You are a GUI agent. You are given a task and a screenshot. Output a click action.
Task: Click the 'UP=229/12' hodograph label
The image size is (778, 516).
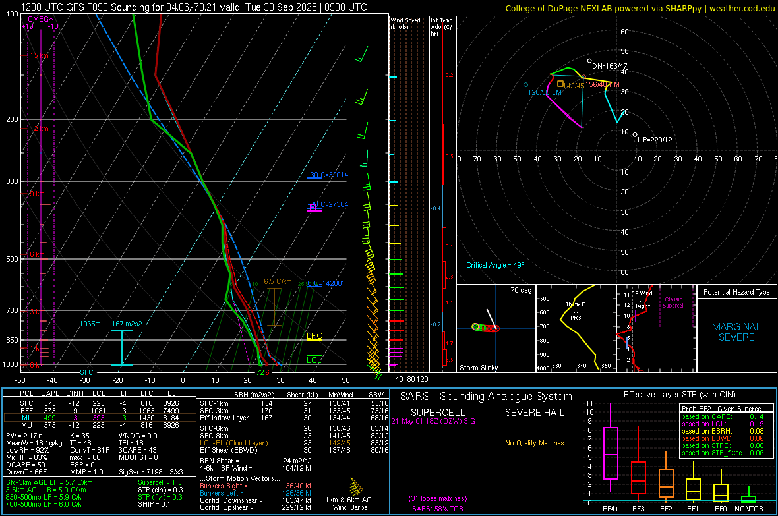(655, 140)
